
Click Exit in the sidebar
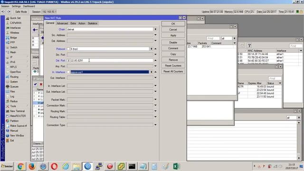pos(12,141)
